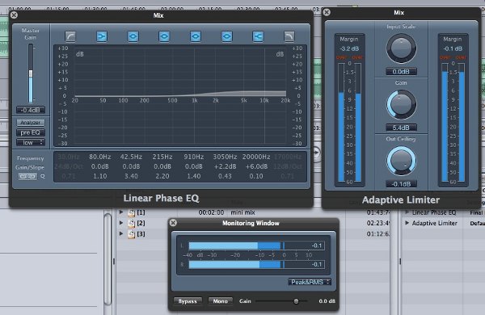485x315 pixels.
Task: Click the left channel level meter in Monitoring Window
Action: pyautogui.click(x=256, y=246)
